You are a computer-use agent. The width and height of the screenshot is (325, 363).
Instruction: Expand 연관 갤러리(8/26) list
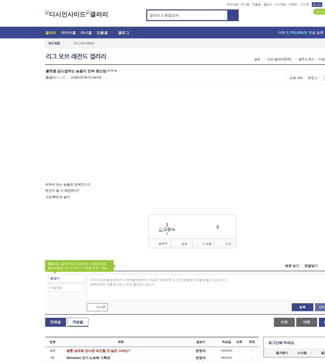pos(279,59)
